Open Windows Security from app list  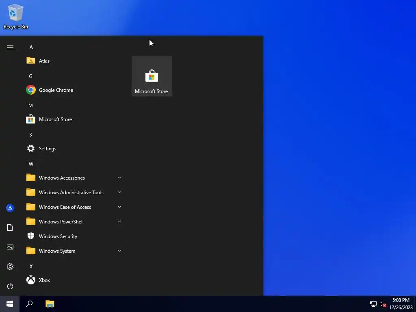pos(74,236)
